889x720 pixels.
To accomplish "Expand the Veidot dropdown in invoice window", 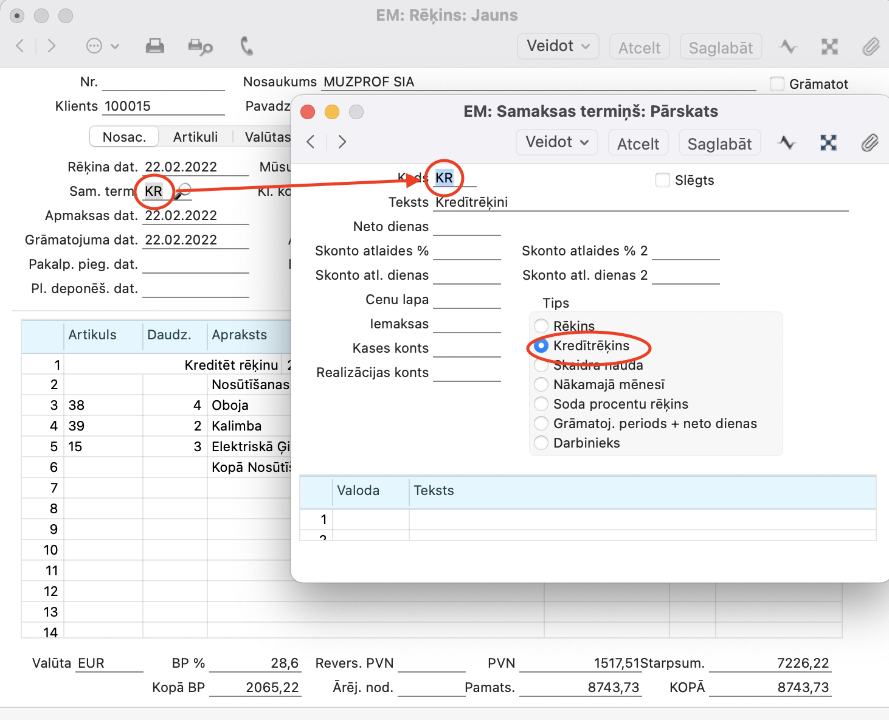I will (558, 46).
